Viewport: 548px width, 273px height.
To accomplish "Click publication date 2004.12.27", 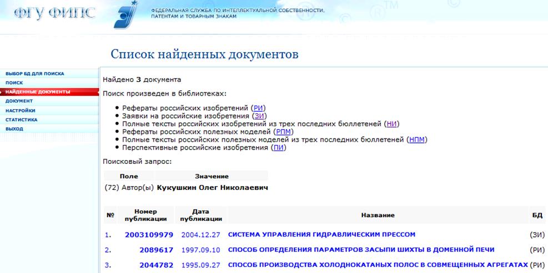I will [x=200, y=235].
